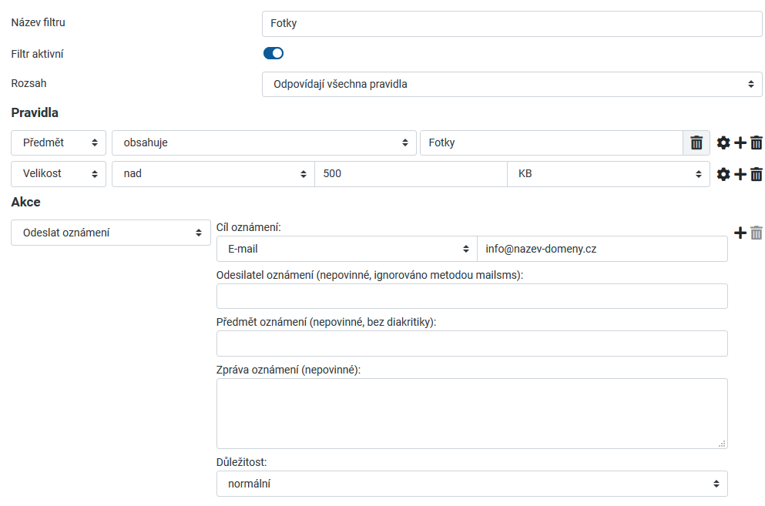Add a rule after the Předmět rule
Viewport: 765px width, 506px height.
click(740, 142)
